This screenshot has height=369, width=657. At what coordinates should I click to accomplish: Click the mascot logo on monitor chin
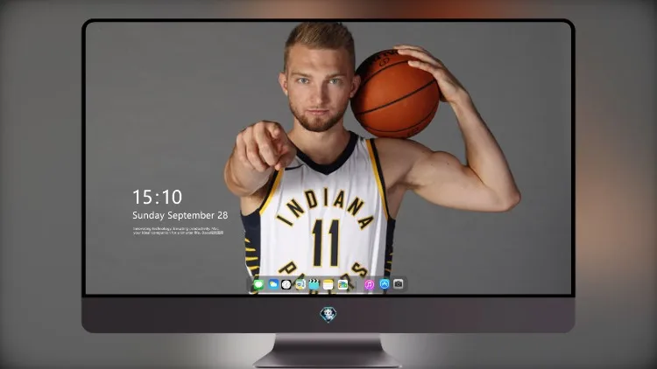tap(328, 314)
